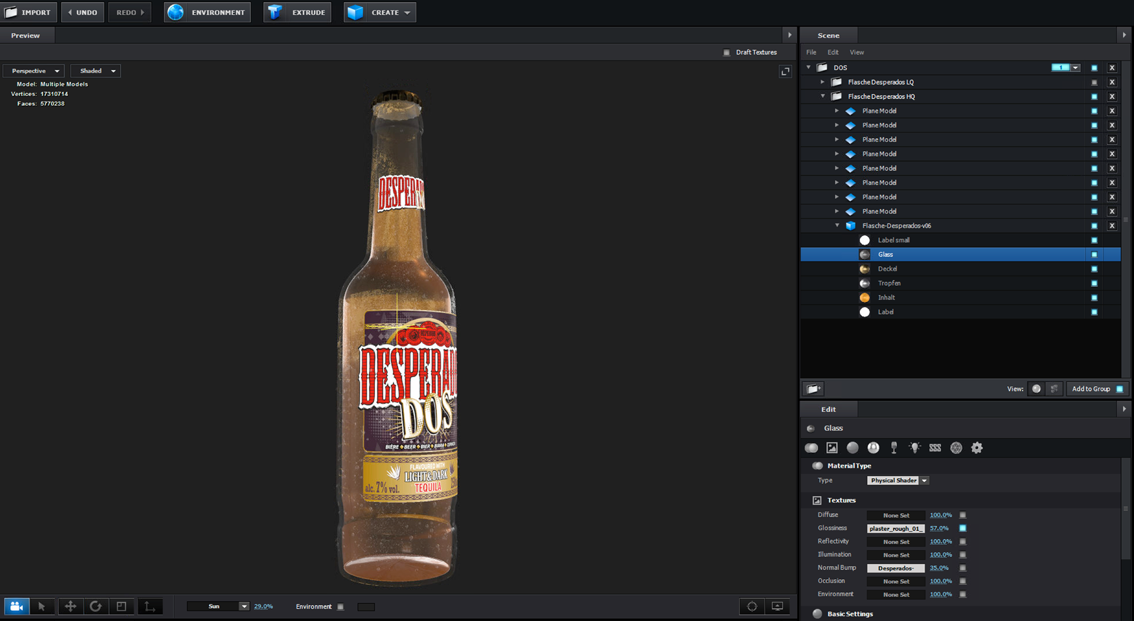Switch scene view to materials sphere icon

pos(1037,389)
